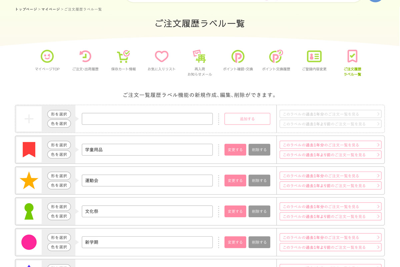Open ご注文・出荷履歴 clock icon
The height and width of the screenshot is (267, 400).
click(85, 56)
